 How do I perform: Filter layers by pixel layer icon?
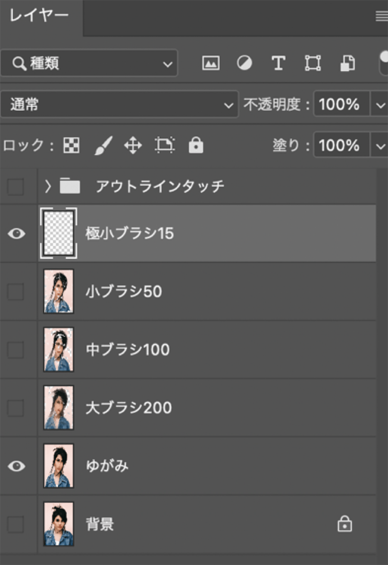(210, 63)
